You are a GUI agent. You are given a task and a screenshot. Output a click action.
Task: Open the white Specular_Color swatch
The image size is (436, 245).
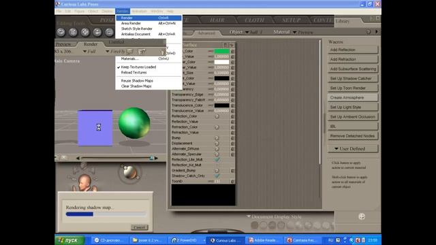click(x=221, y=62)
